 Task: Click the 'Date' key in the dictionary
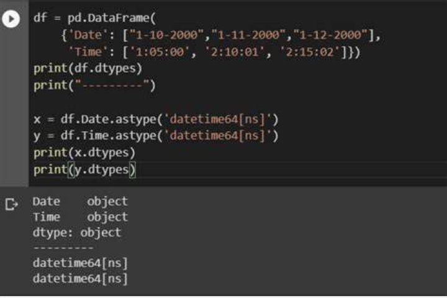(x=88, y=35)
